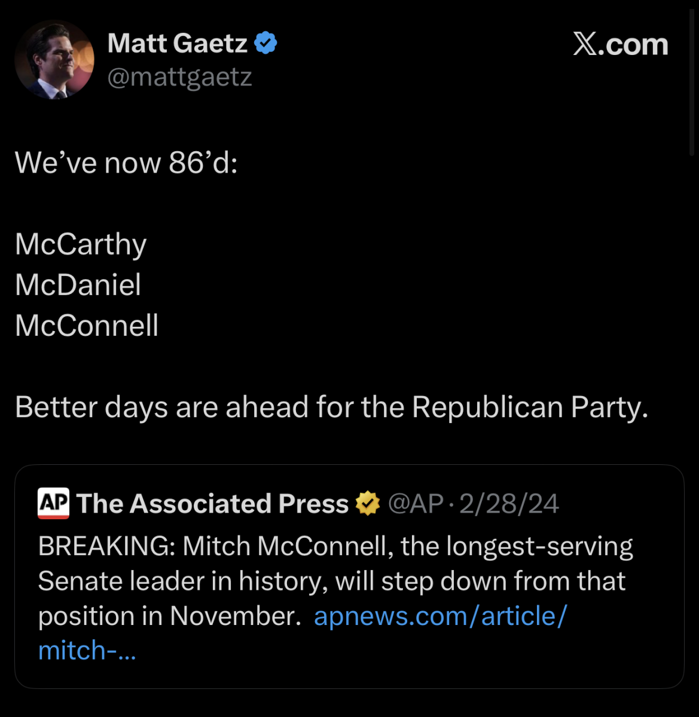Click the word McDaniel in the post
Screen dimensions: 699x717
(78, 285)
